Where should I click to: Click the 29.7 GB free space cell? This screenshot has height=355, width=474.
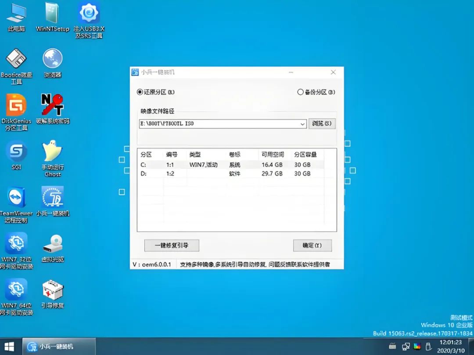pyautogui.click(x=272, y=174)
